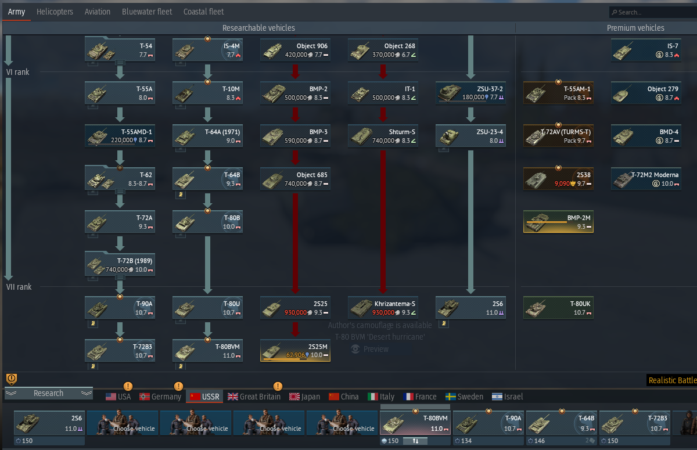697x450 pixels.
Task: Select the T-55AMD-1 tank card
Action: pyautogui.click(x=120, y=136)
